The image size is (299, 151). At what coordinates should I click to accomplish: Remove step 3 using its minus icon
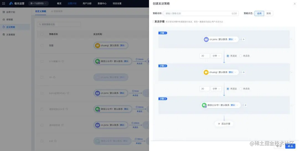pos(292,105)
